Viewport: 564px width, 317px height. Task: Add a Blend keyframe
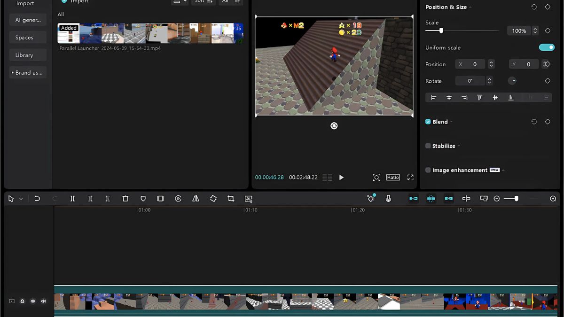click(x=548, y=122)
